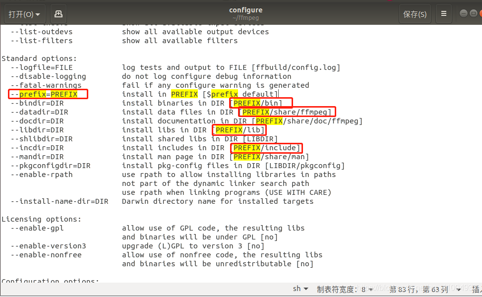Click the "--mandir=DIR" option text
The height and width of the screenshot is (297, 482).
[37, 157]
